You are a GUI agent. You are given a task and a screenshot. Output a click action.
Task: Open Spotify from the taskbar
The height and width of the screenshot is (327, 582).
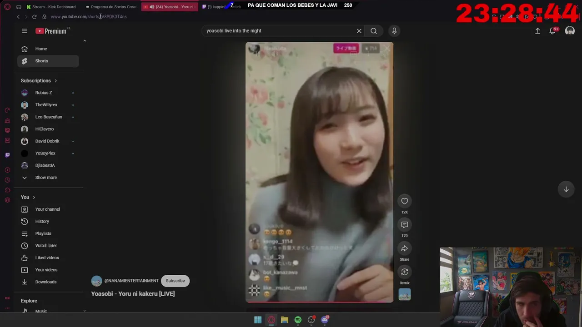(x=298, y=320)
